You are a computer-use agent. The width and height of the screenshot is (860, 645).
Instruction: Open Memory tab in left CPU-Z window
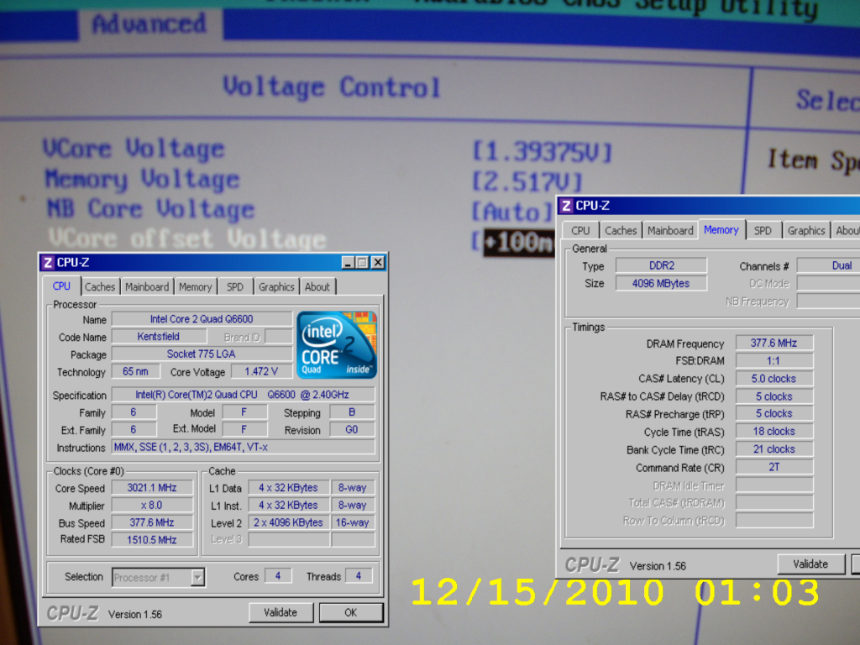195,287
